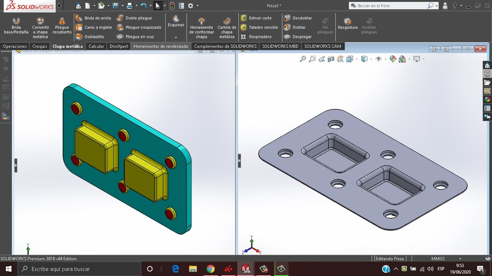Viewport: 492px width, 276px height.
Task: Expand the MMGS units dropdown arrow
Action: pos(460,259)
